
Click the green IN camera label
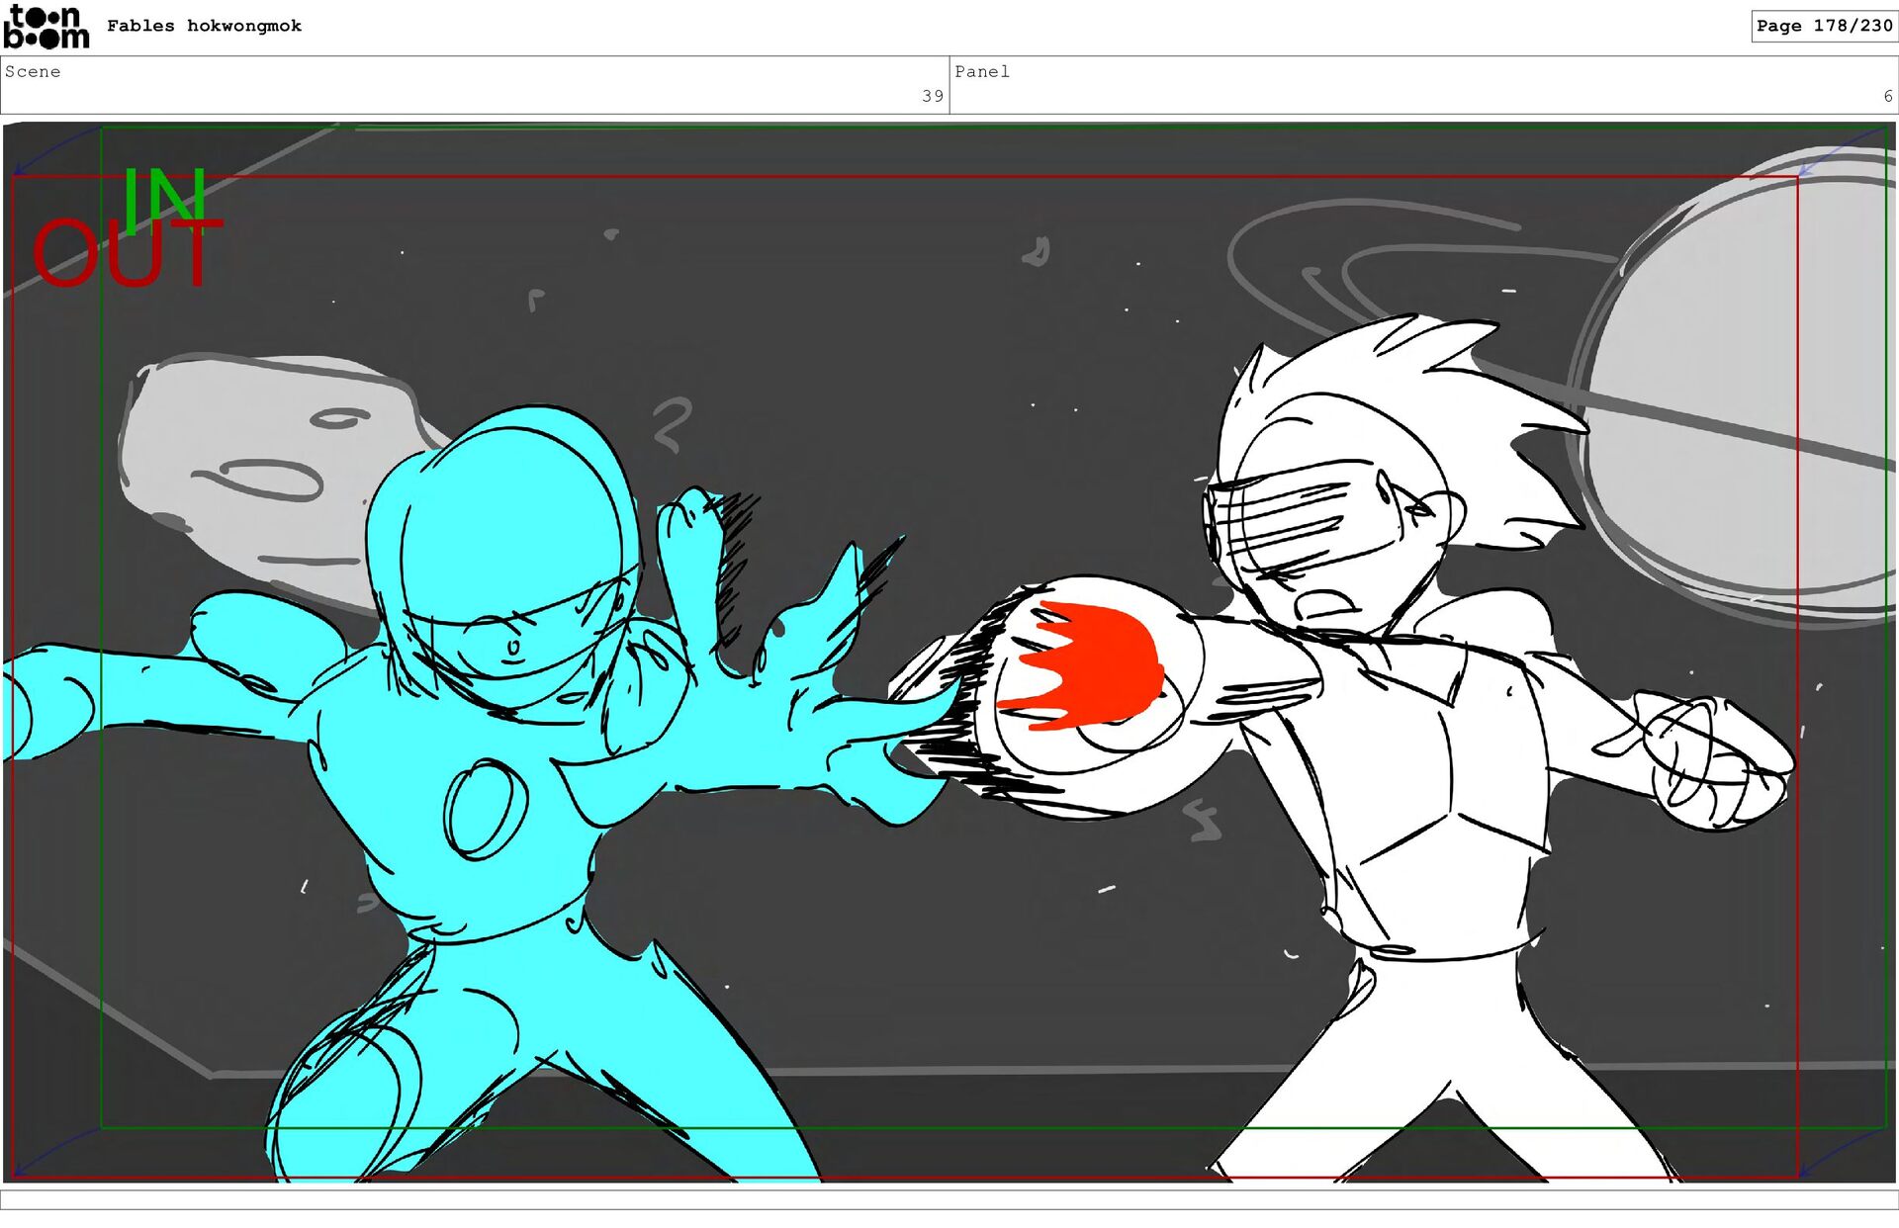pyautogui.click(x=164, y=198)
